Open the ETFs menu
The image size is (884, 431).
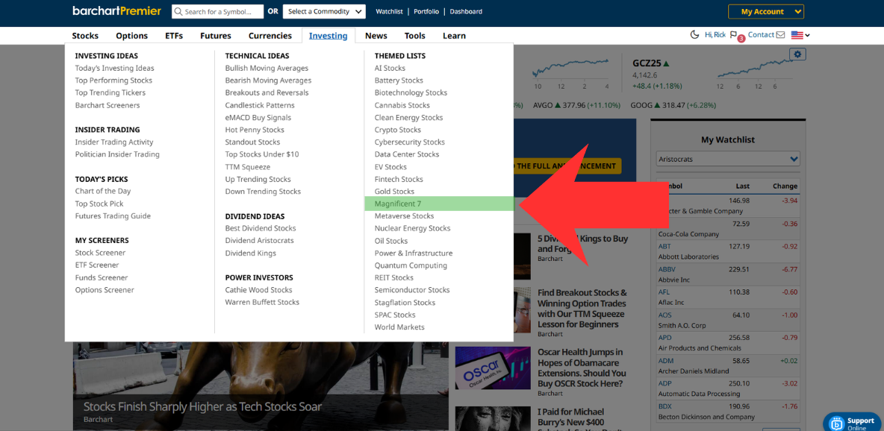click(x=174, y=36)
